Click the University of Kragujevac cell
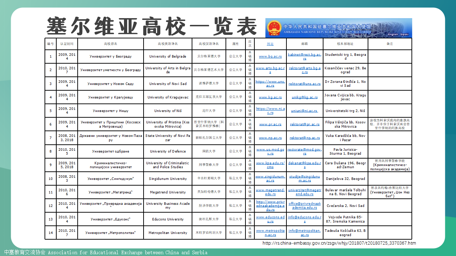 point(168,97)
